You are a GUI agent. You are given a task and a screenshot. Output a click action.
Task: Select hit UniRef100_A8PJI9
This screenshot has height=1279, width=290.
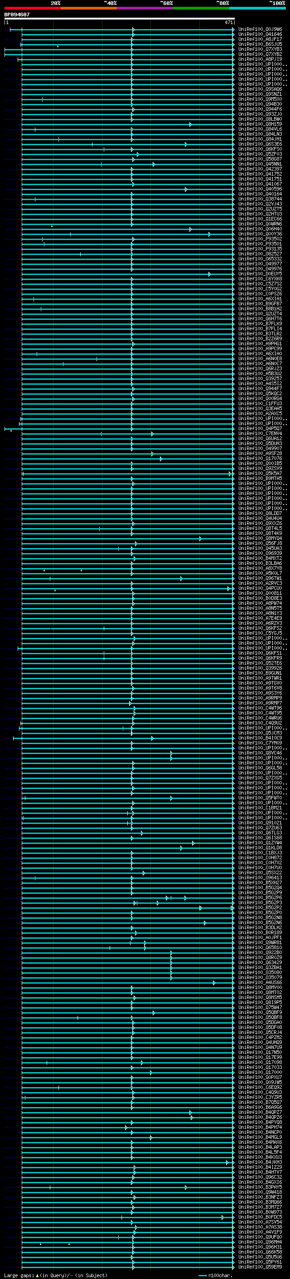260,59
